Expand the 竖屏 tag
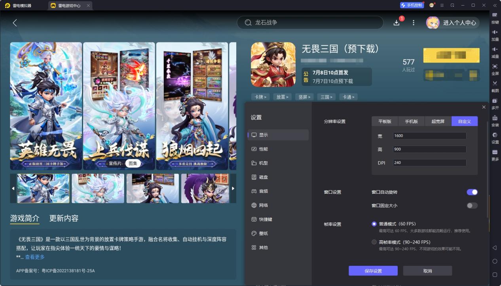 point(304,97)
